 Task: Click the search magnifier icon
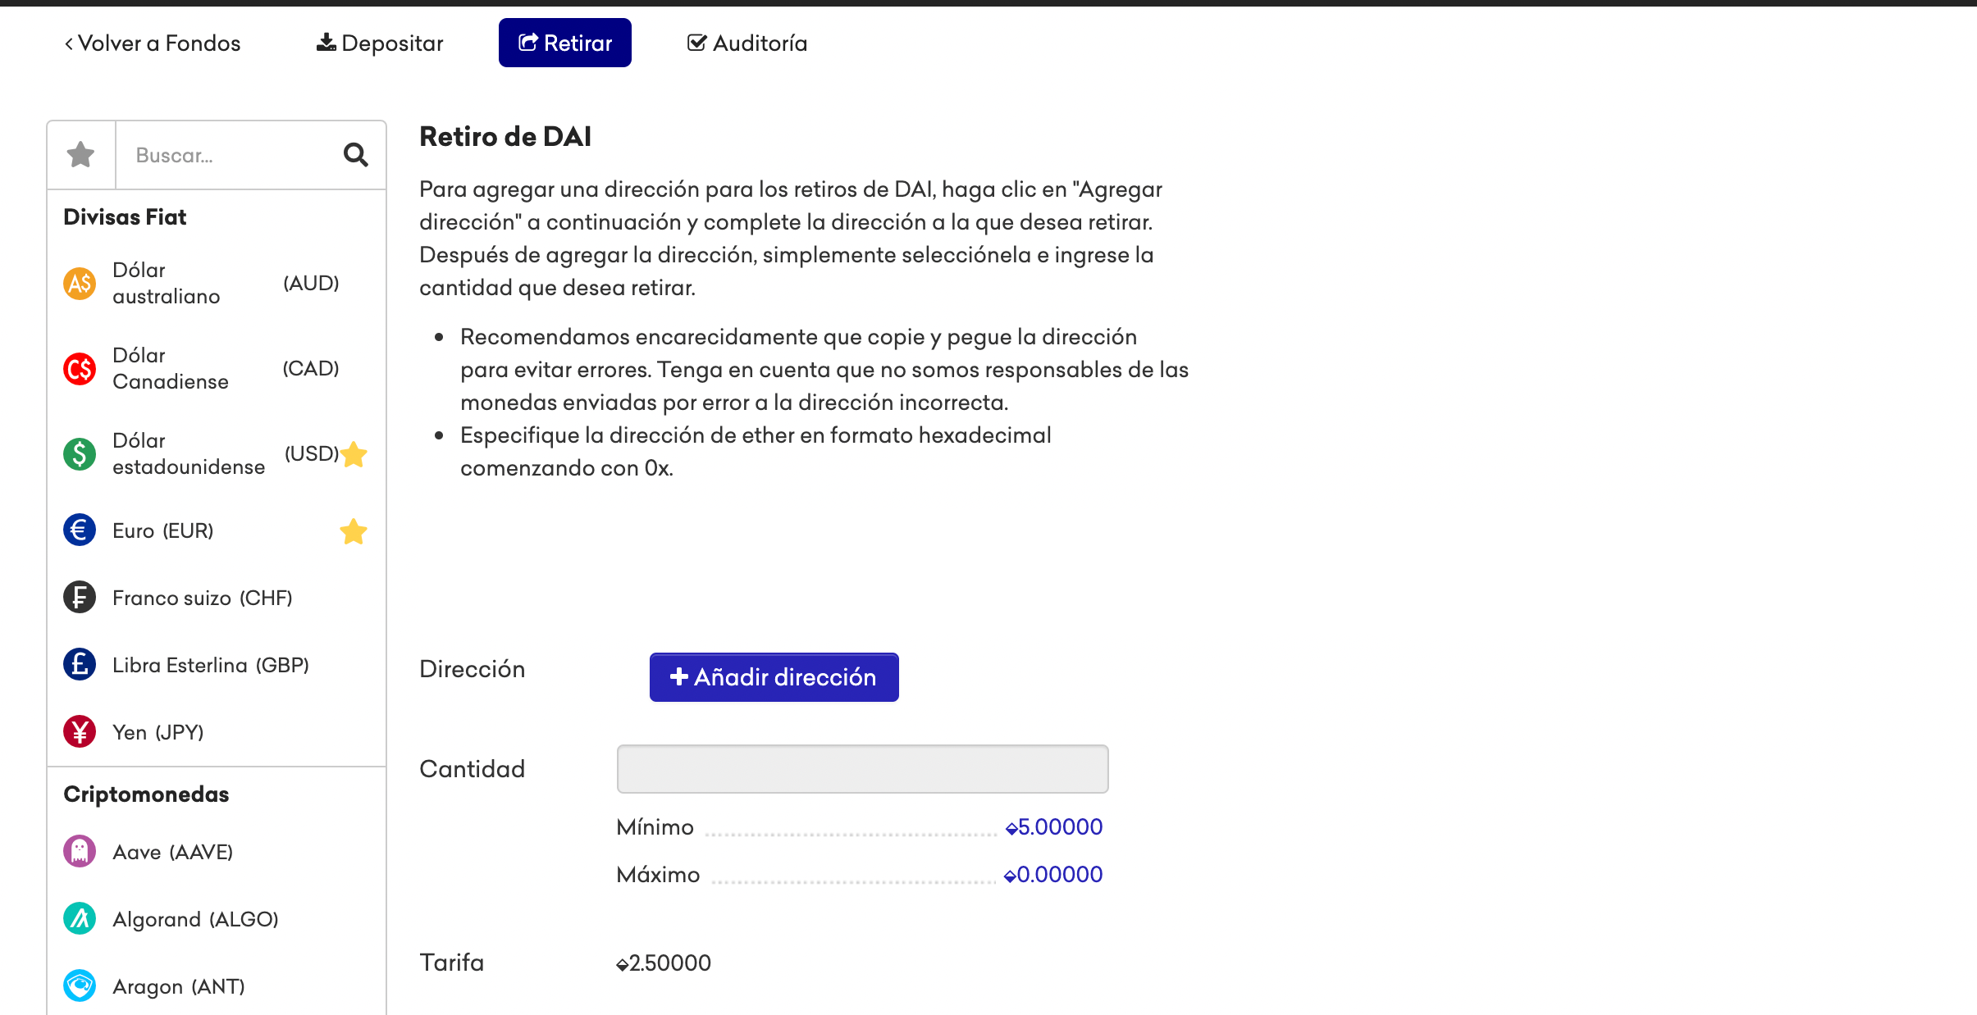355,155
